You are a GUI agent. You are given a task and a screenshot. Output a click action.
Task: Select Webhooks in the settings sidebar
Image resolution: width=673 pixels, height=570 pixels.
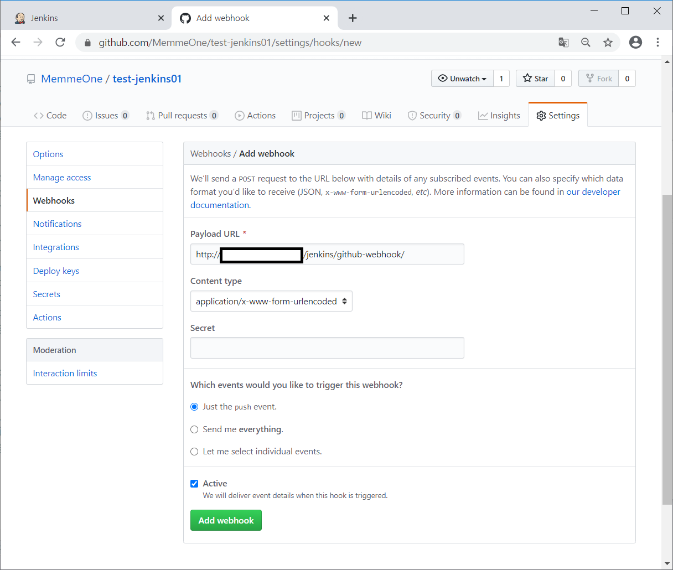pyautogui.click(x=95, y=200)
